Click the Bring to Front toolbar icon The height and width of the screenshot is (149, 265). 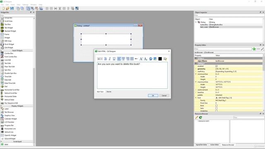(22, 8)
